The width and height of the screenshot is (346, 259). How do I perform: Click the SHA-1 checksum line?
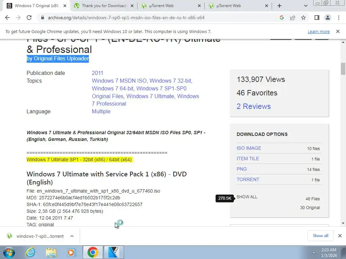84,204
